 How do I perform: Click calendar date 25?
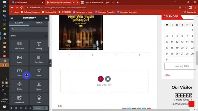172,54
